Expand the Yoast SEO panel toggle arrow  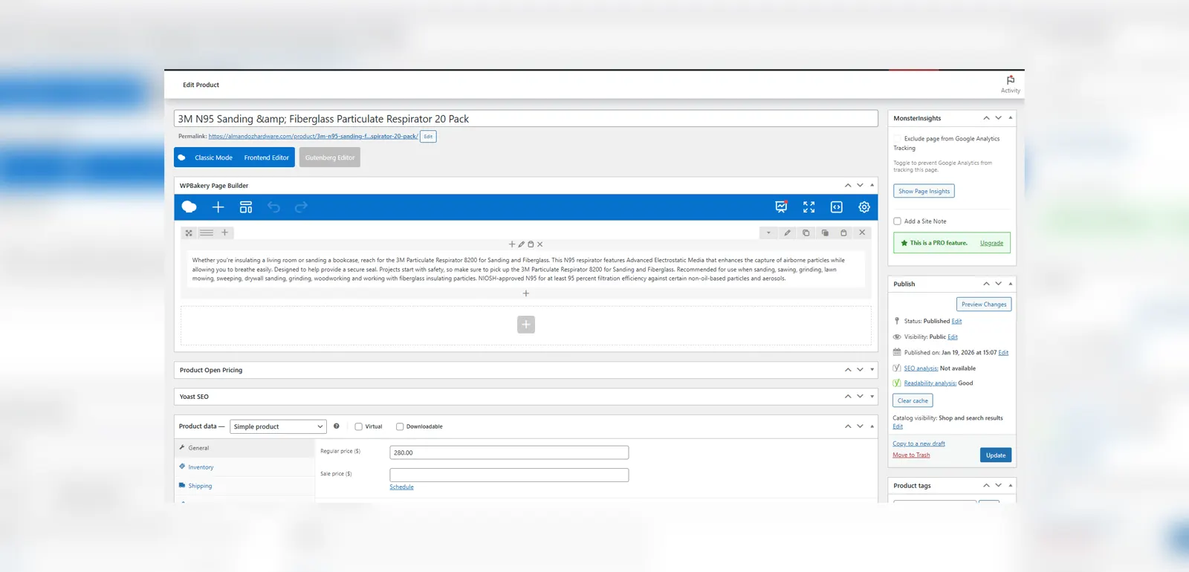(872, 397)
